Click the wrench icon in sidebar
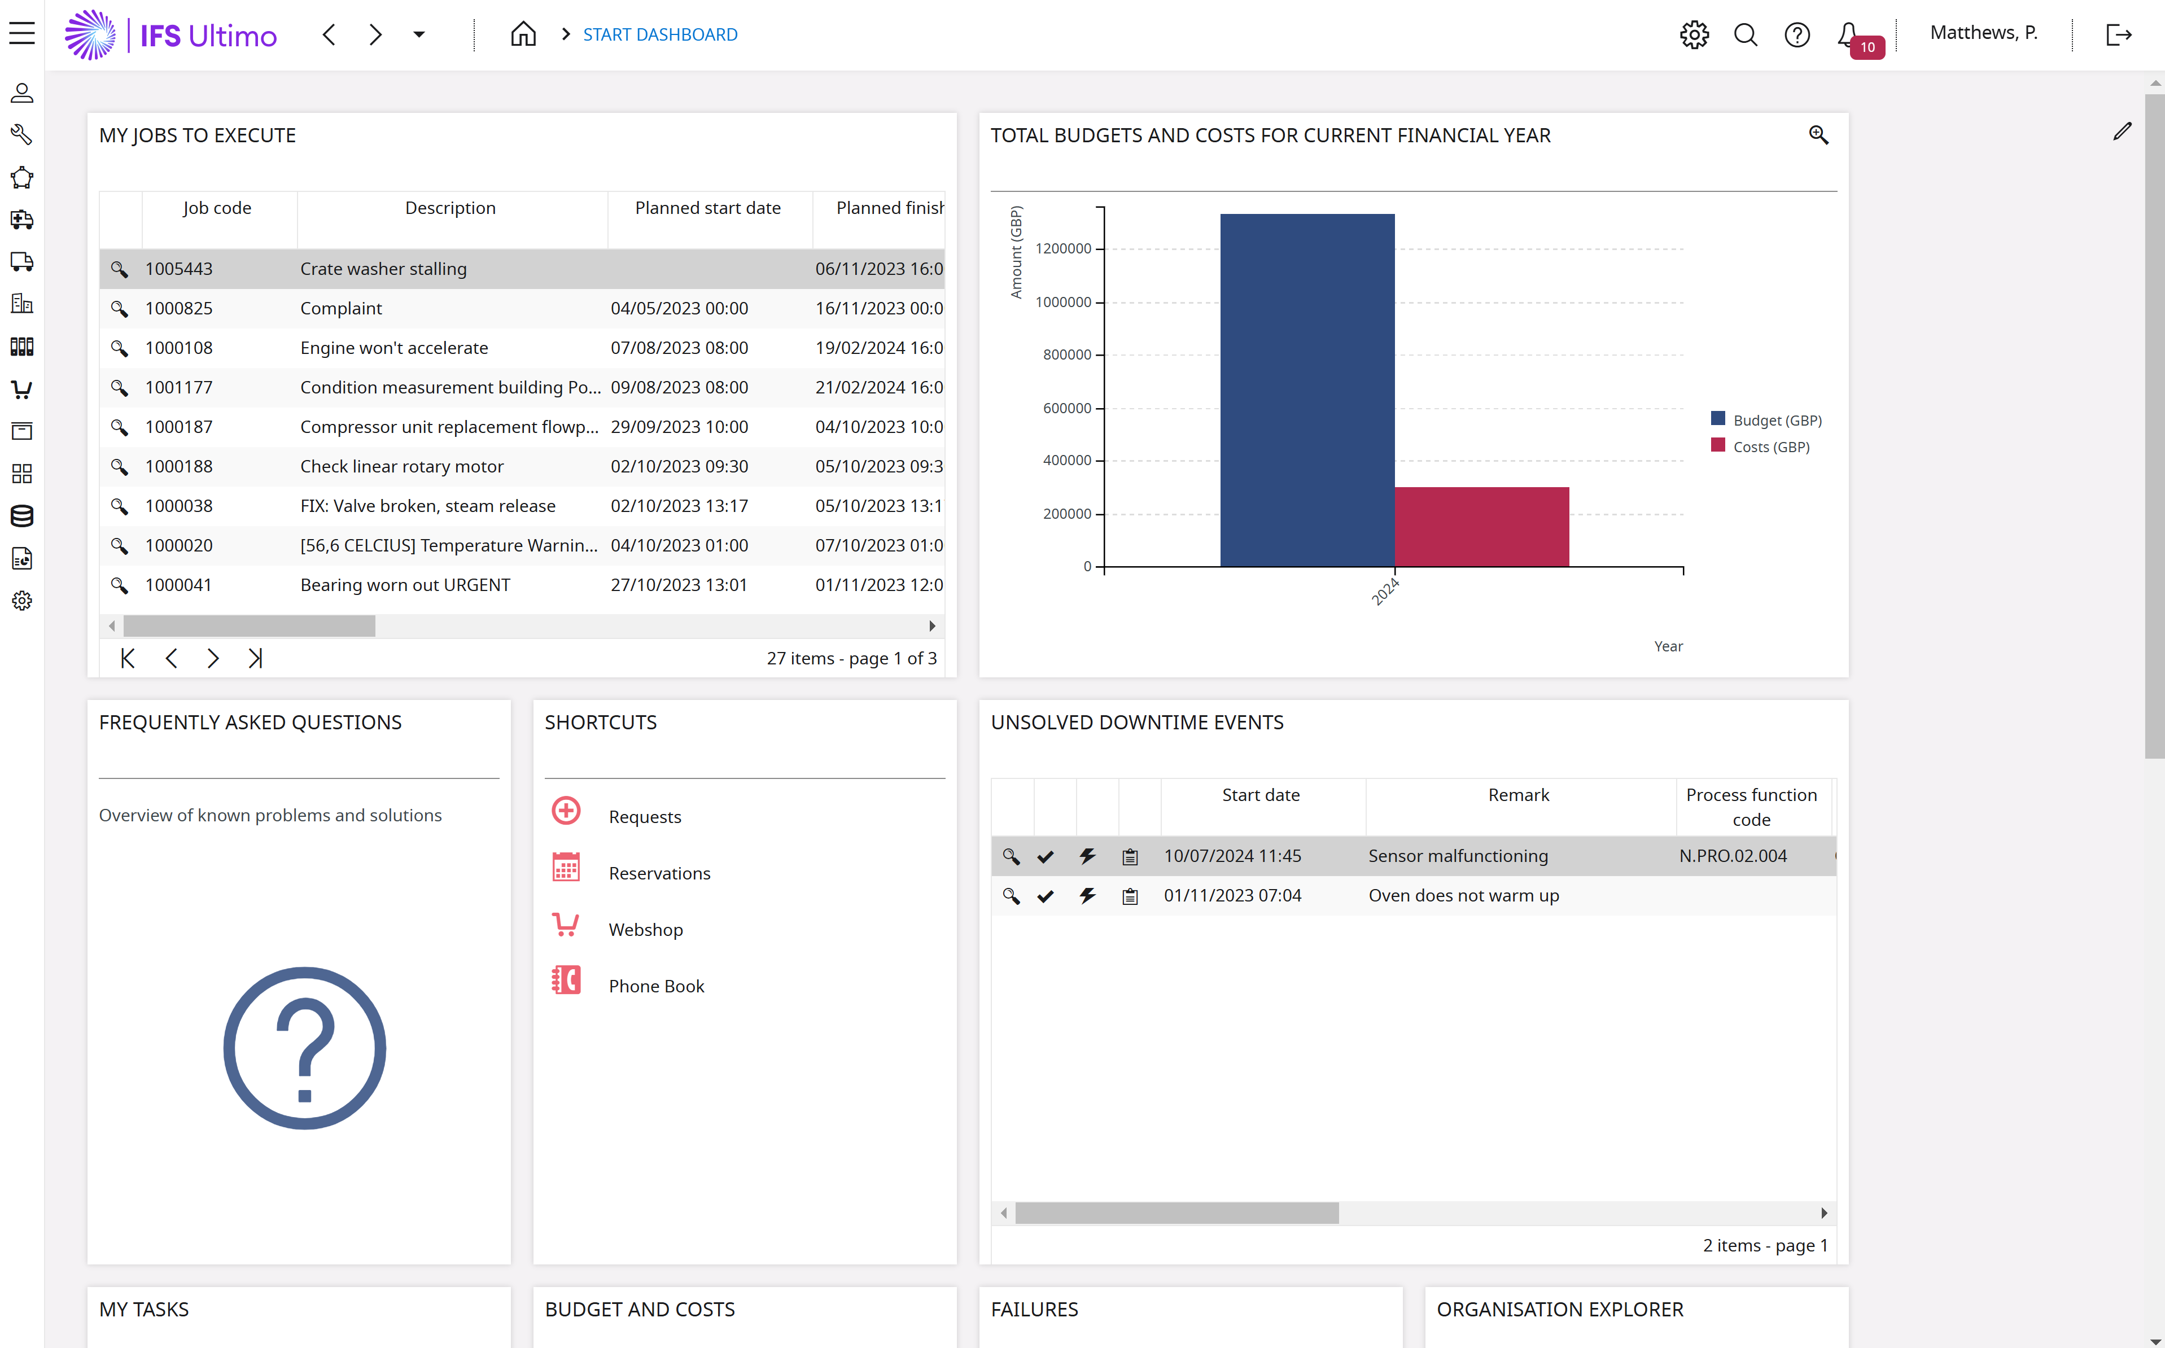The width and height of the screenshot is (2165, 1348). coord(21,134)
